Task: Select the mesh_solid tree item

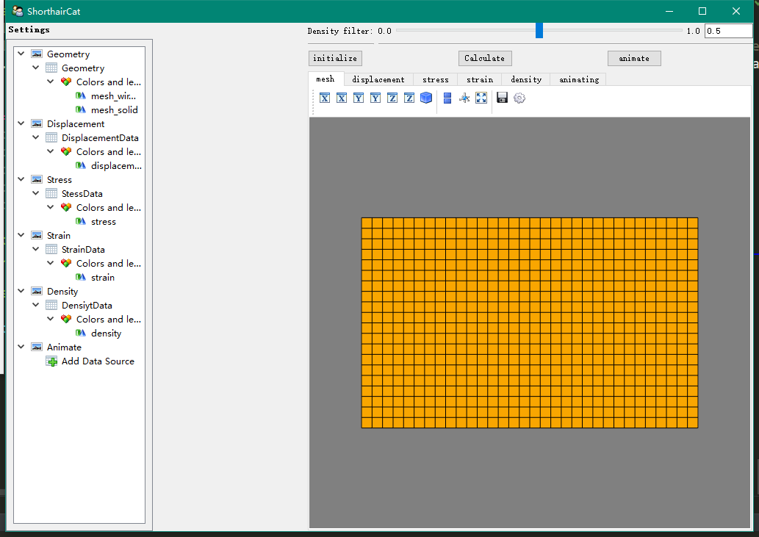Action: (x=114, y=109)
